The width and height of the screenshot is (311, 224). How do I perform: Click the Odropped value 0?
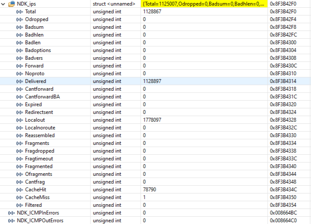coord(145,19)
